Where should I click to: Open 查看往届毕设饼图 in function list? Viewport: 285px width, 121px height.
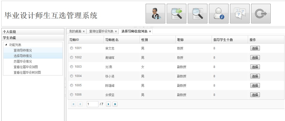pyautogui.click(x=33, y=67)
